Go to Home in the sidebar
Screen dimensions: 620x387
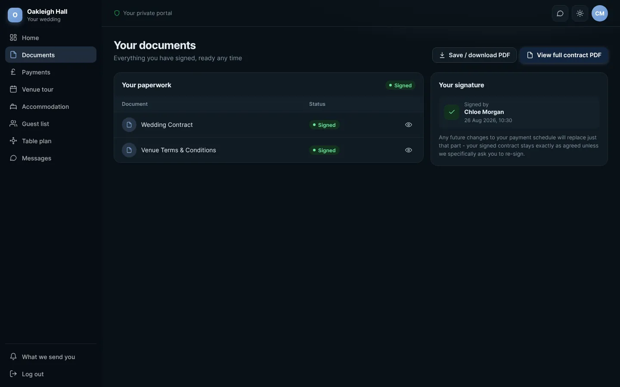[x=51, y=38]
